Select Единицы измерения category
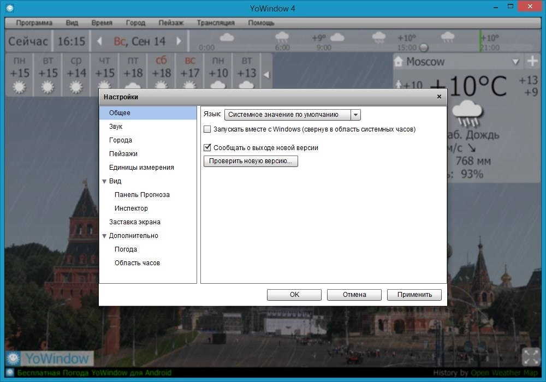 tap(148, 168)
